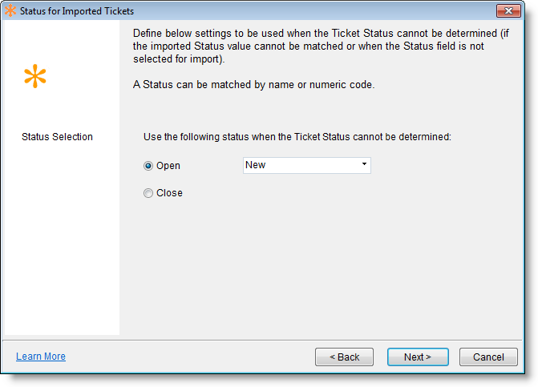Click the orange asterisk icon in title bar
Screen dimensions: 538x387
[10, 11]
